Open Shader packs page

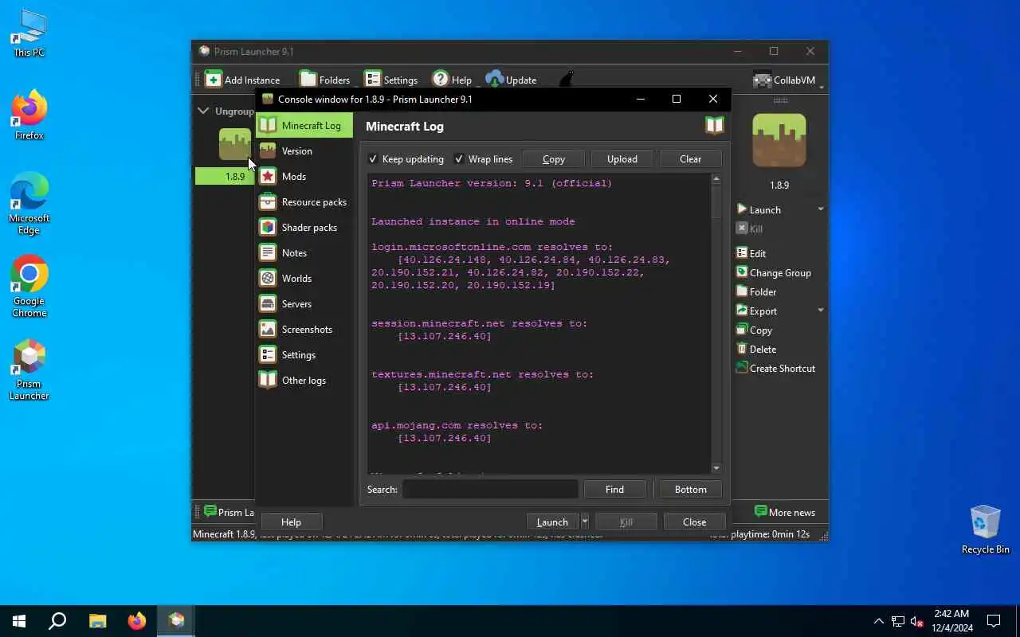coord(304,227)
